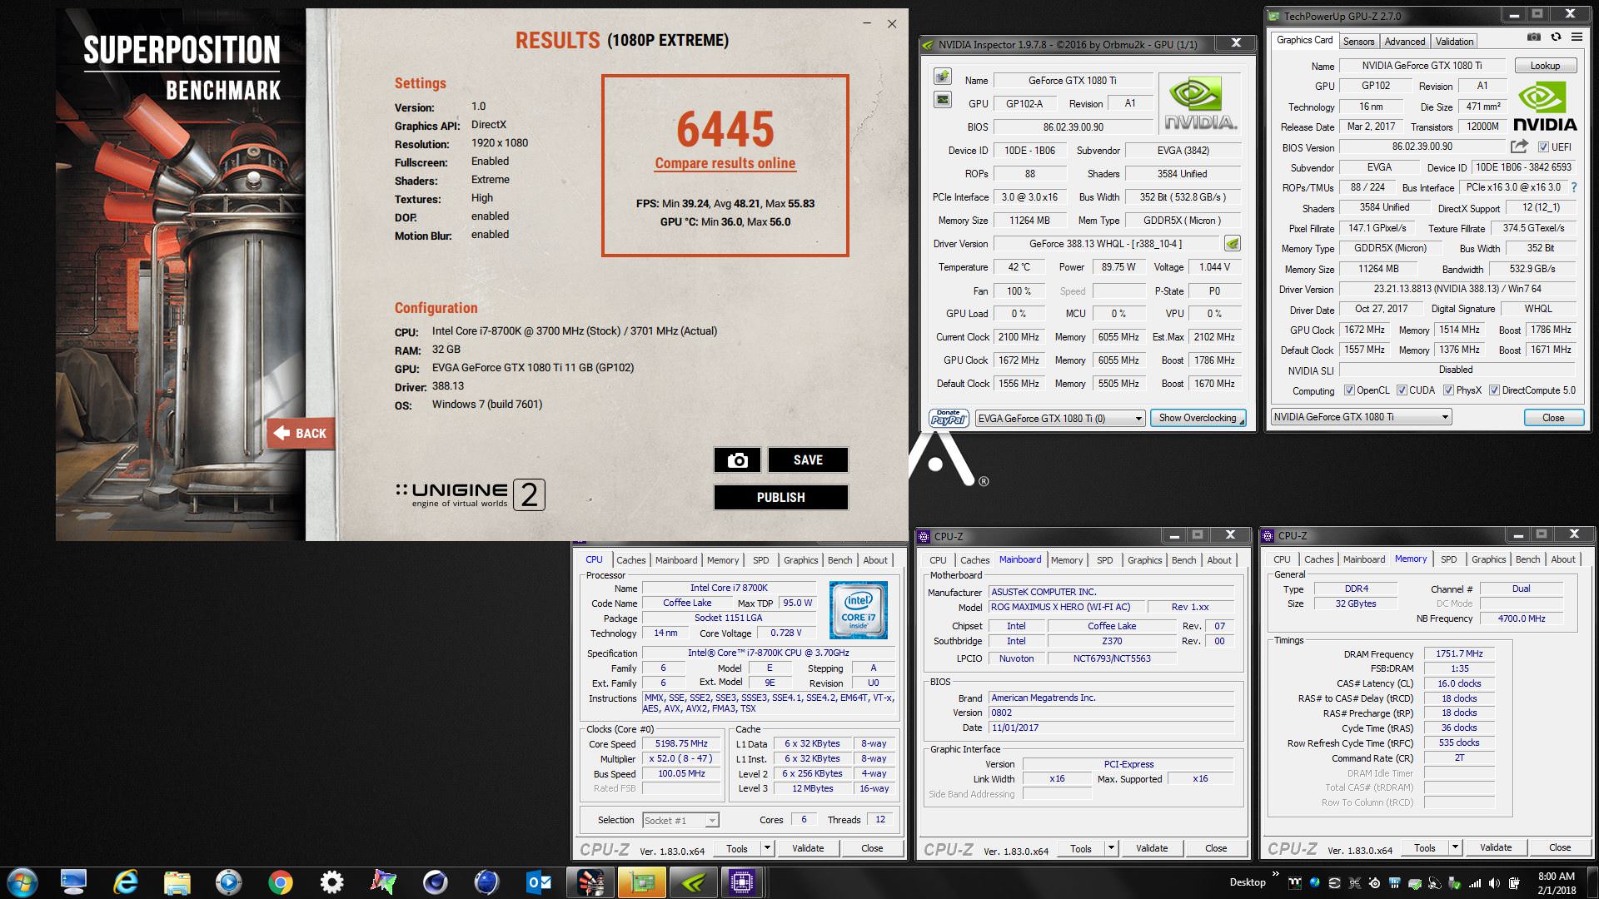The image size is (1599, 899).
Task: Toggle the CUDA checkbox
Action: coord(1402,390)
